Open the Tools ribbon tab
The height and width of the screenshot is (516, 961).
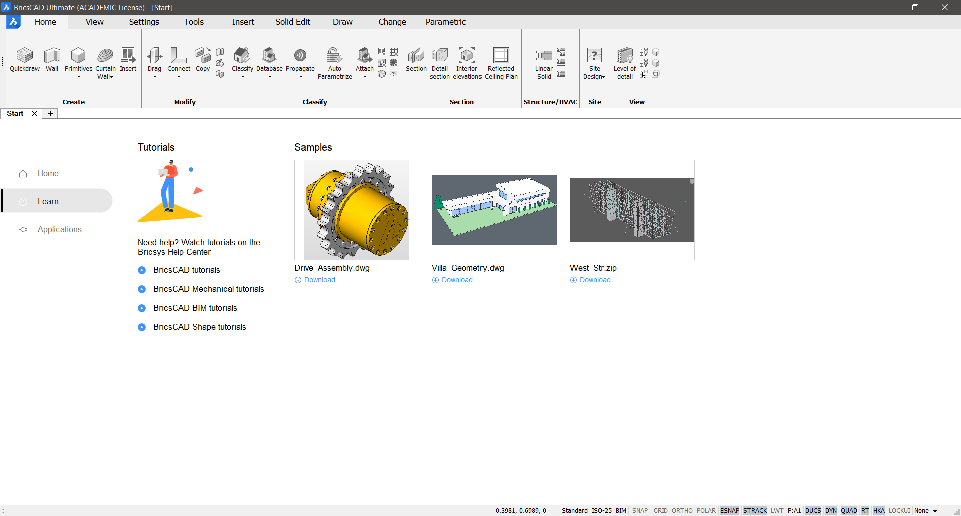pos(193,22)
